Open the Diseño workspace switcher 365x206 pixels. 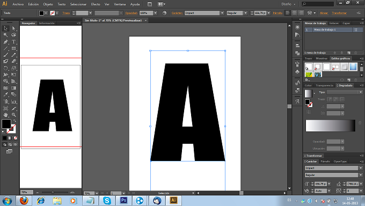click(x=288, y=4)
